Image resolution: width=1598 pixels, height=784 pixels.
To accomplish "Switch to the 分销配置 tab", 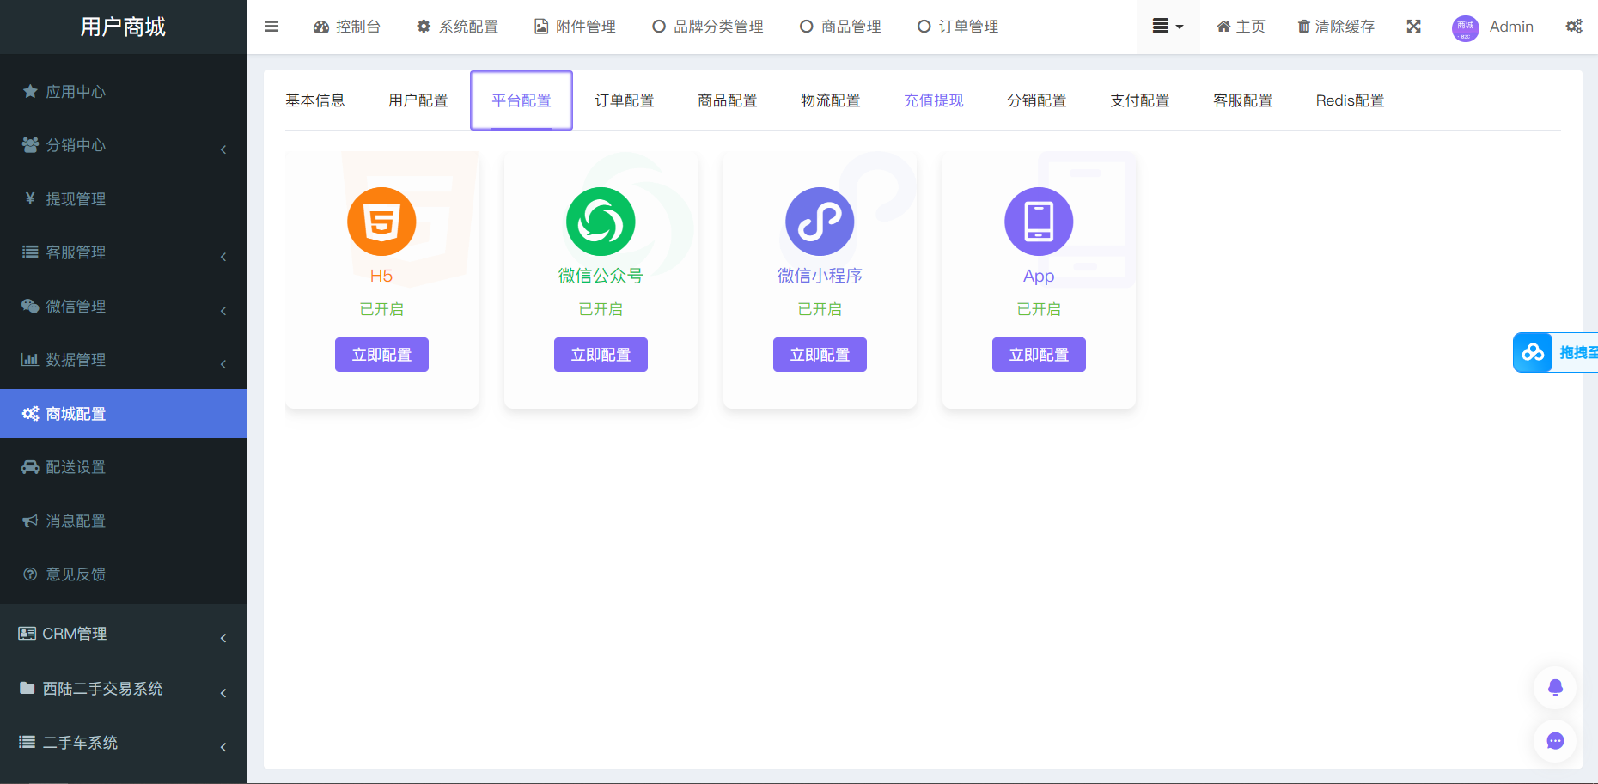I will (x=1037, y=100).
